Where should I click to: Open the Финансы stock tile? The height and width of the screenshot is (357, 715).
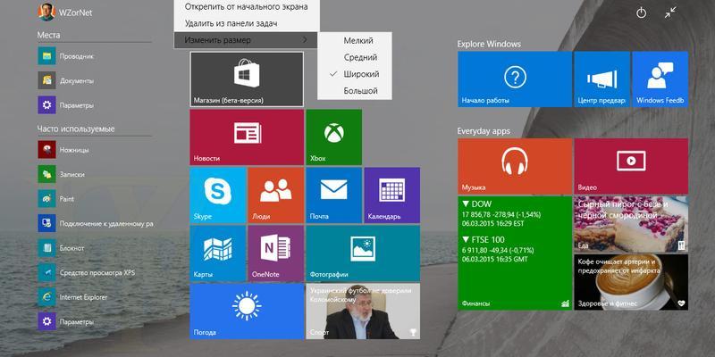515,253
